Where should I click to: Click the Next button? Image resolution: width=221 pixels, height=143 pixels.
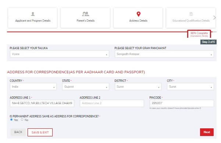point(207,132)
